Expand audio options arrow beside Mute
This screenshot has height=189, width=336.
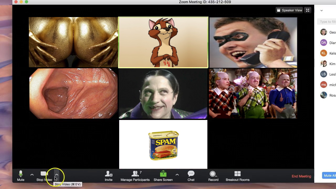tap(32, 175)
